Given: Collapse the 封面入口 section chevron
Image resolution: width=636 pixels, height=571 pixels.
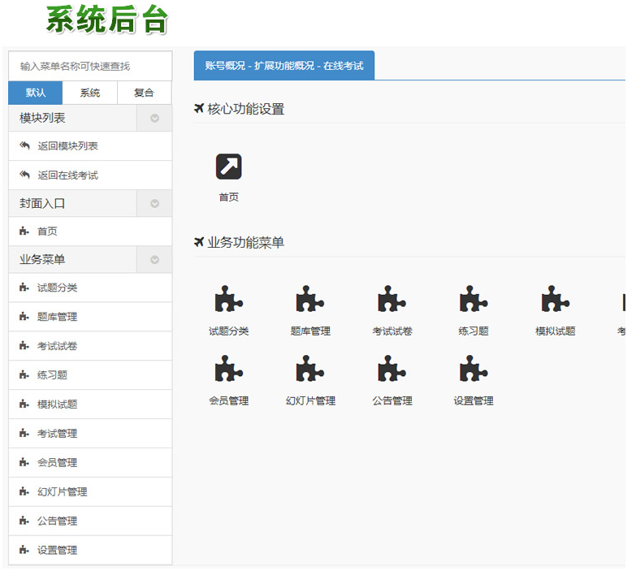Looking at the screenshot, I should pos(154,203).
